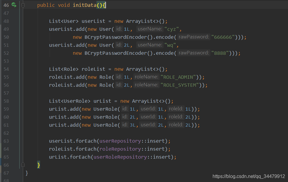This screenshot has height=182, width=288.
Task: Click UserRole constructor on line 60
Action: click(x=105, y=117)
